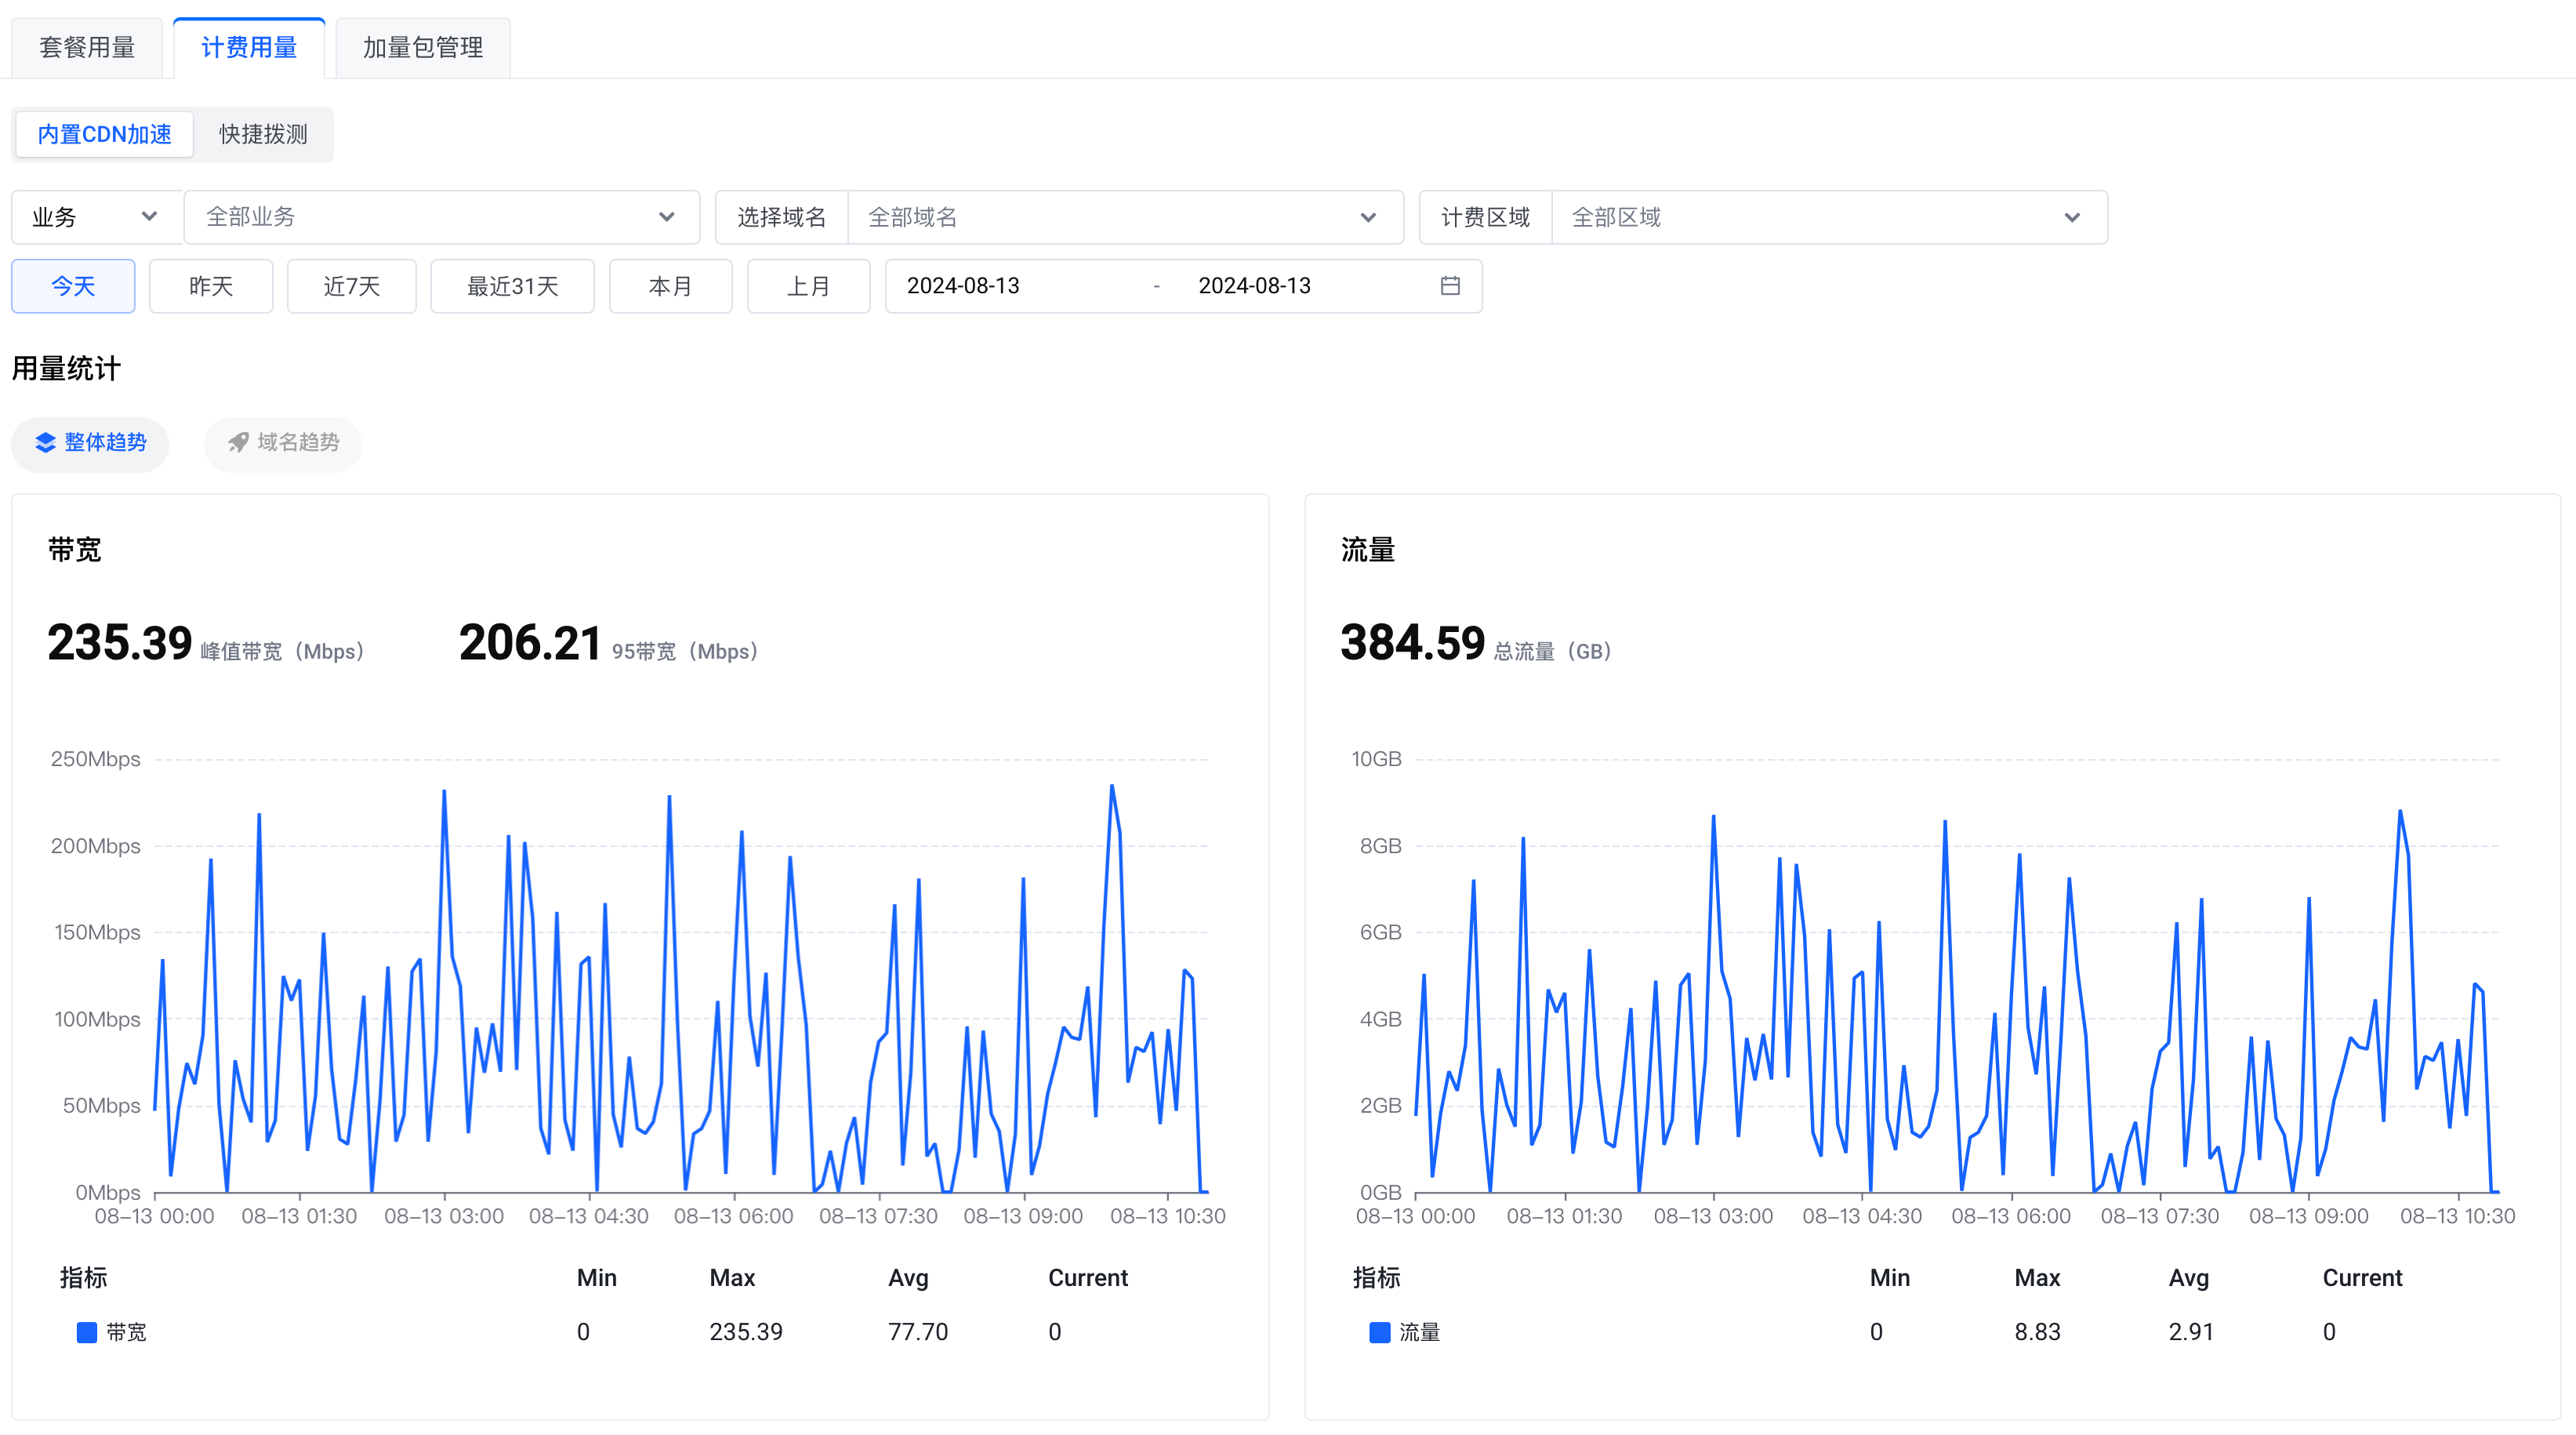Screen dimensions: 2576x1435
Task: Open the 全部域名 domain dropdown
Action: (x=1125, y=217)
